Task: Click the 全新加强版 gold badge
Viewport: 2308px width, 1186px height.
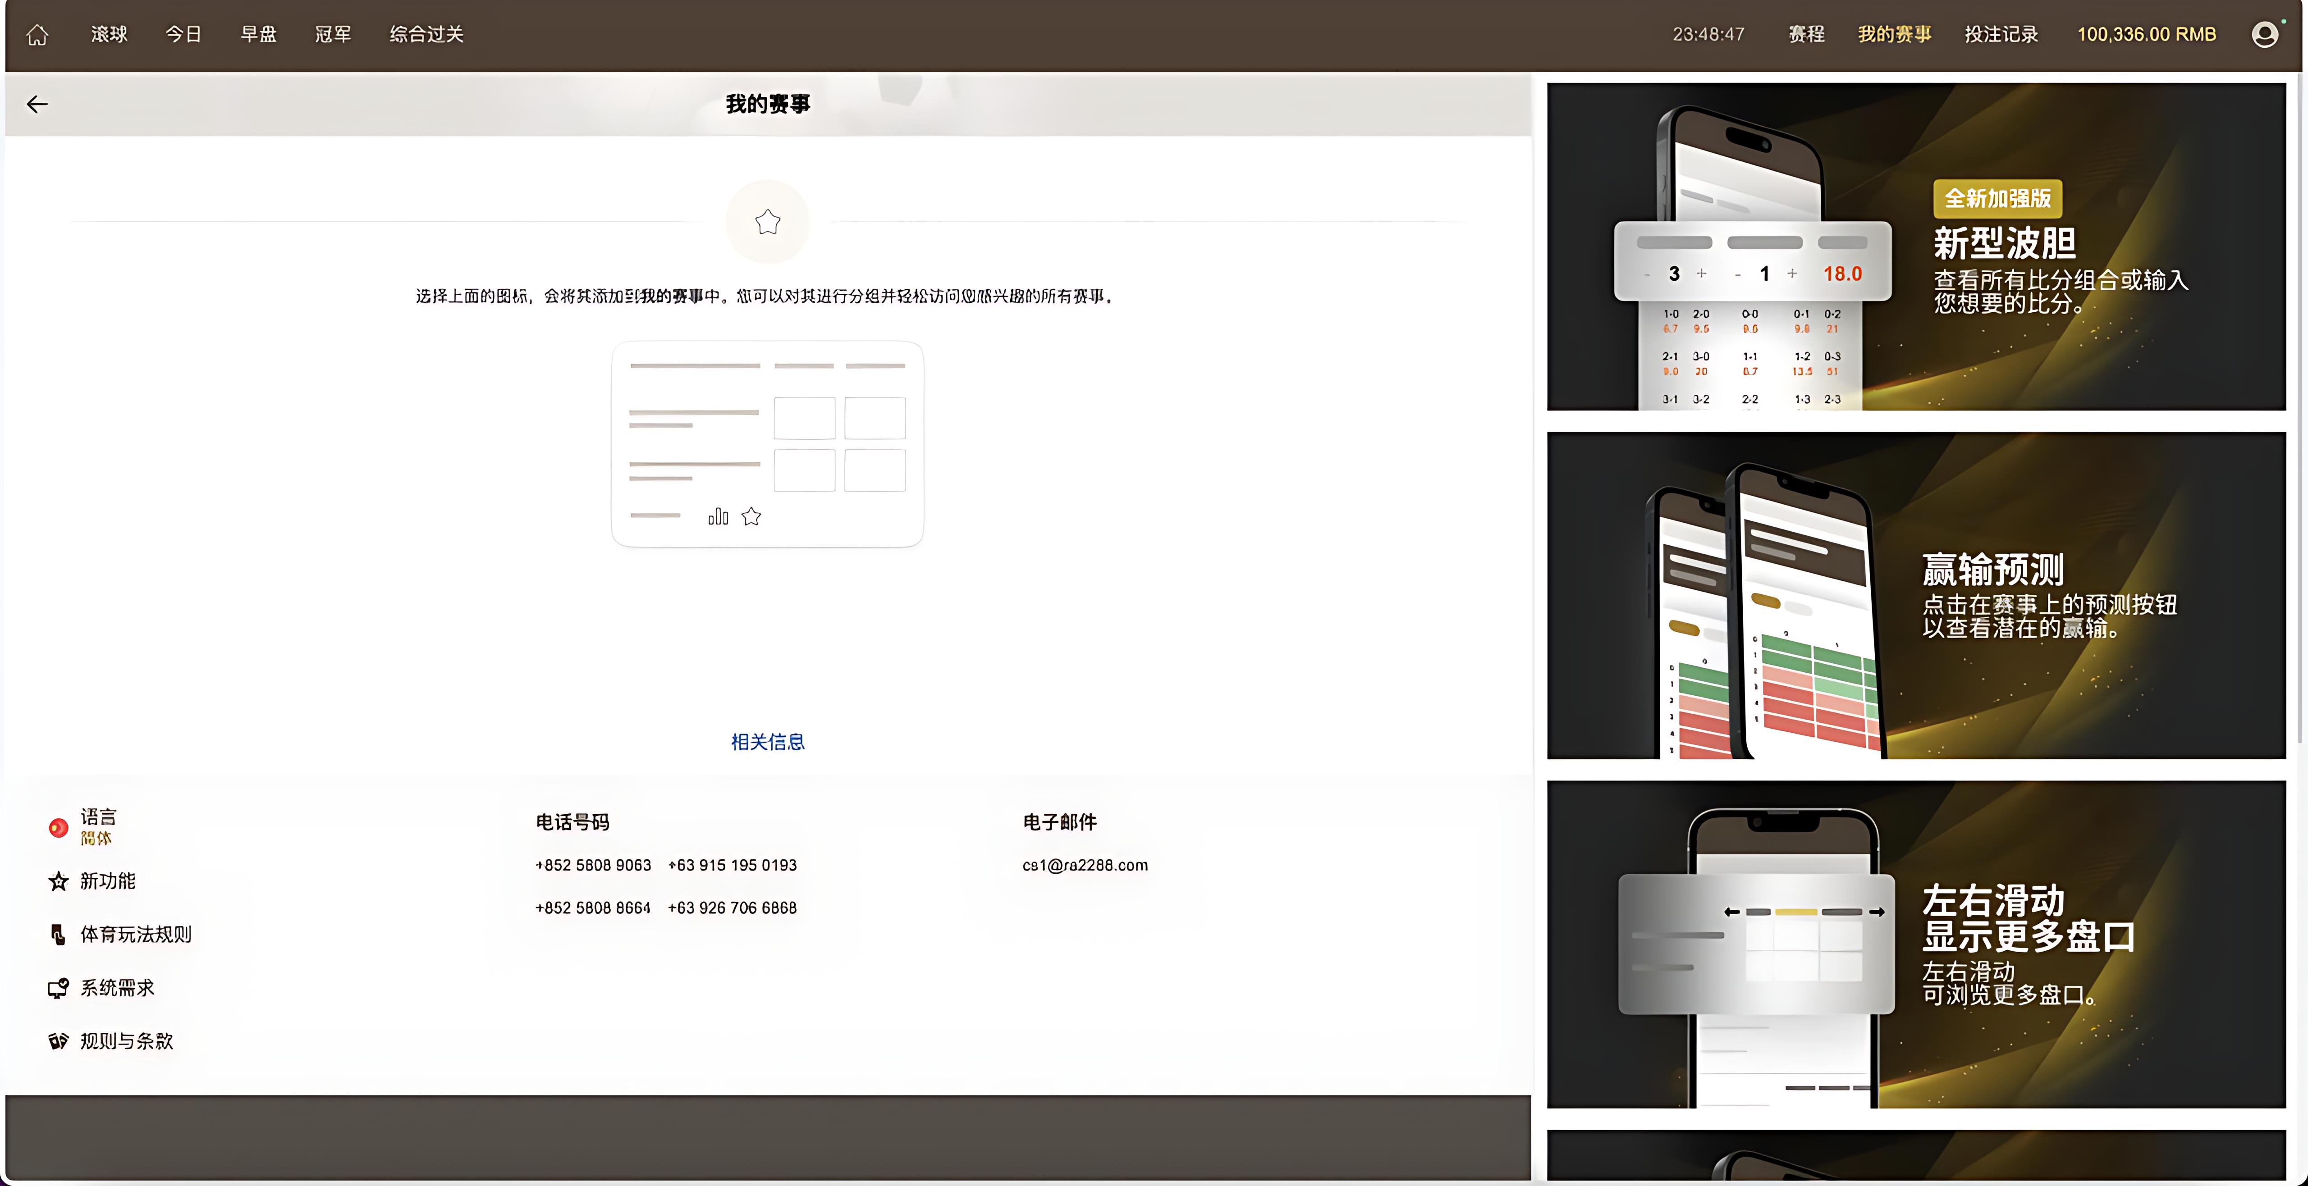Action: pyautogui.click(x=1998, y=198)
